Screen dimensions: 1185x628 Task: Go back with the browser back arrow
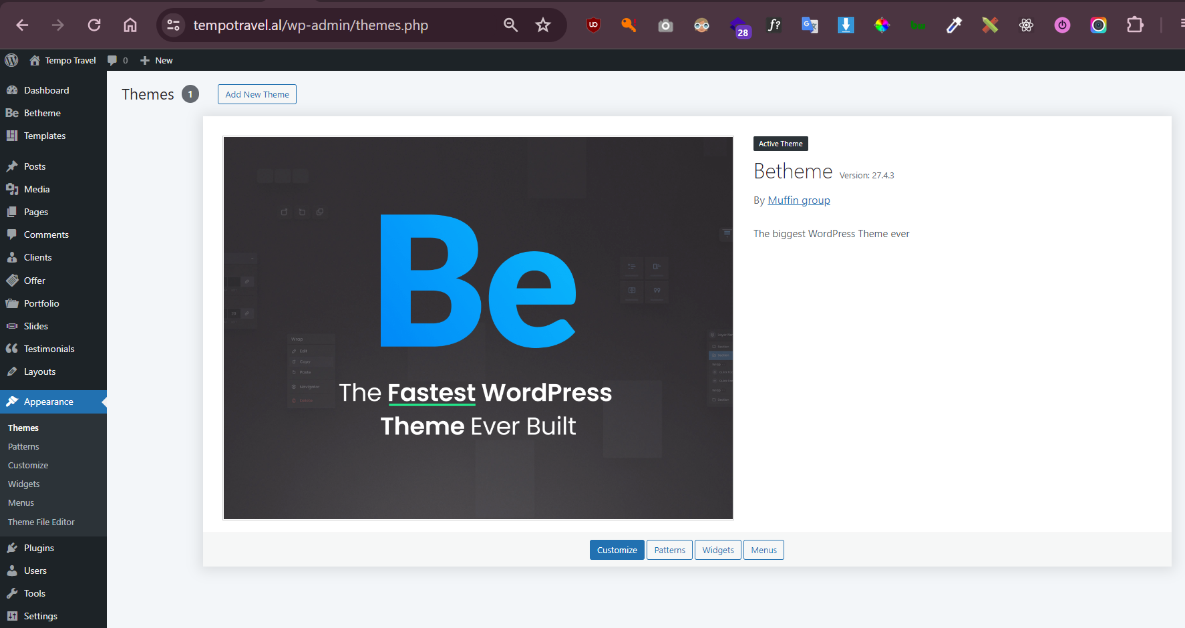[x=22, y=25]
